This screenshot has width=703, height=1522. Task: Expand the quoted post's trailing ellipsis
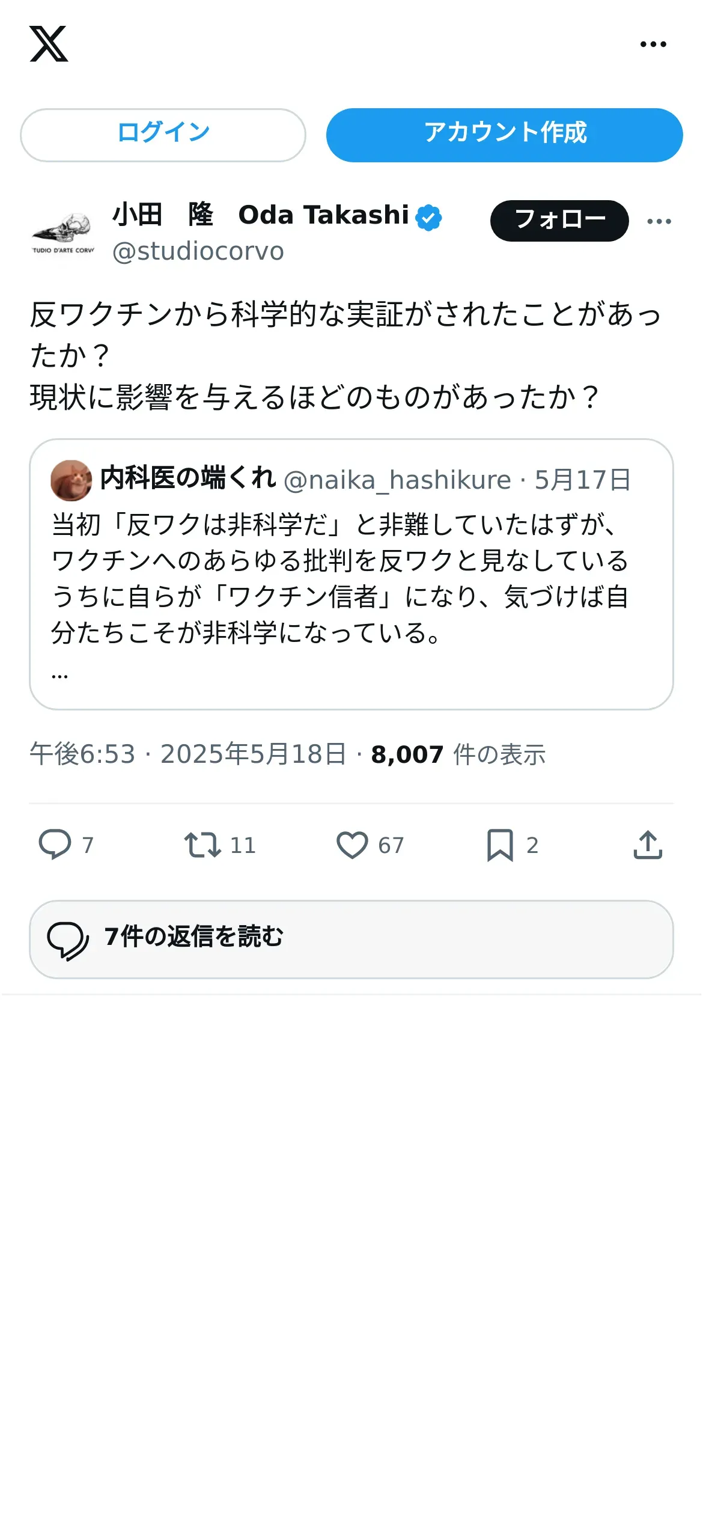pyautogui.click(x=59, y=675)
